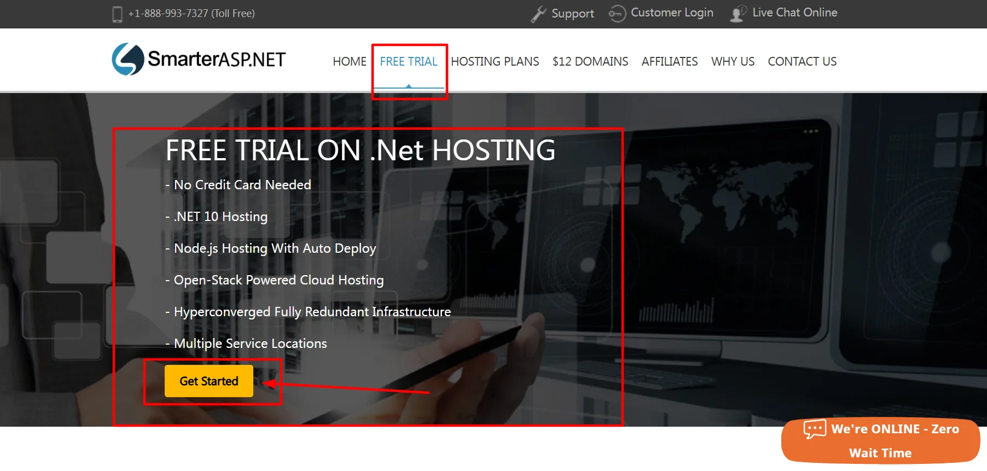The width and height of the screenshot is (987, 471).
Task: Click the chat bubble icon in online widget
Action: click(x=815, y=429)
